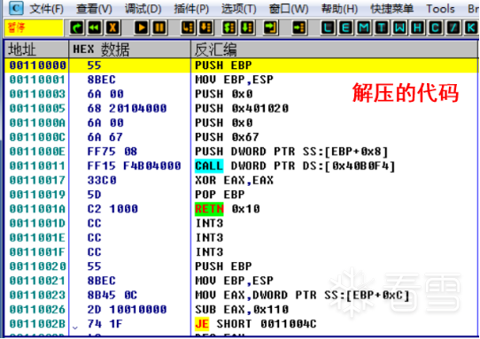Select the XOR EAX,EAX instruction
480x339 pixels.
tap(234, 181)
